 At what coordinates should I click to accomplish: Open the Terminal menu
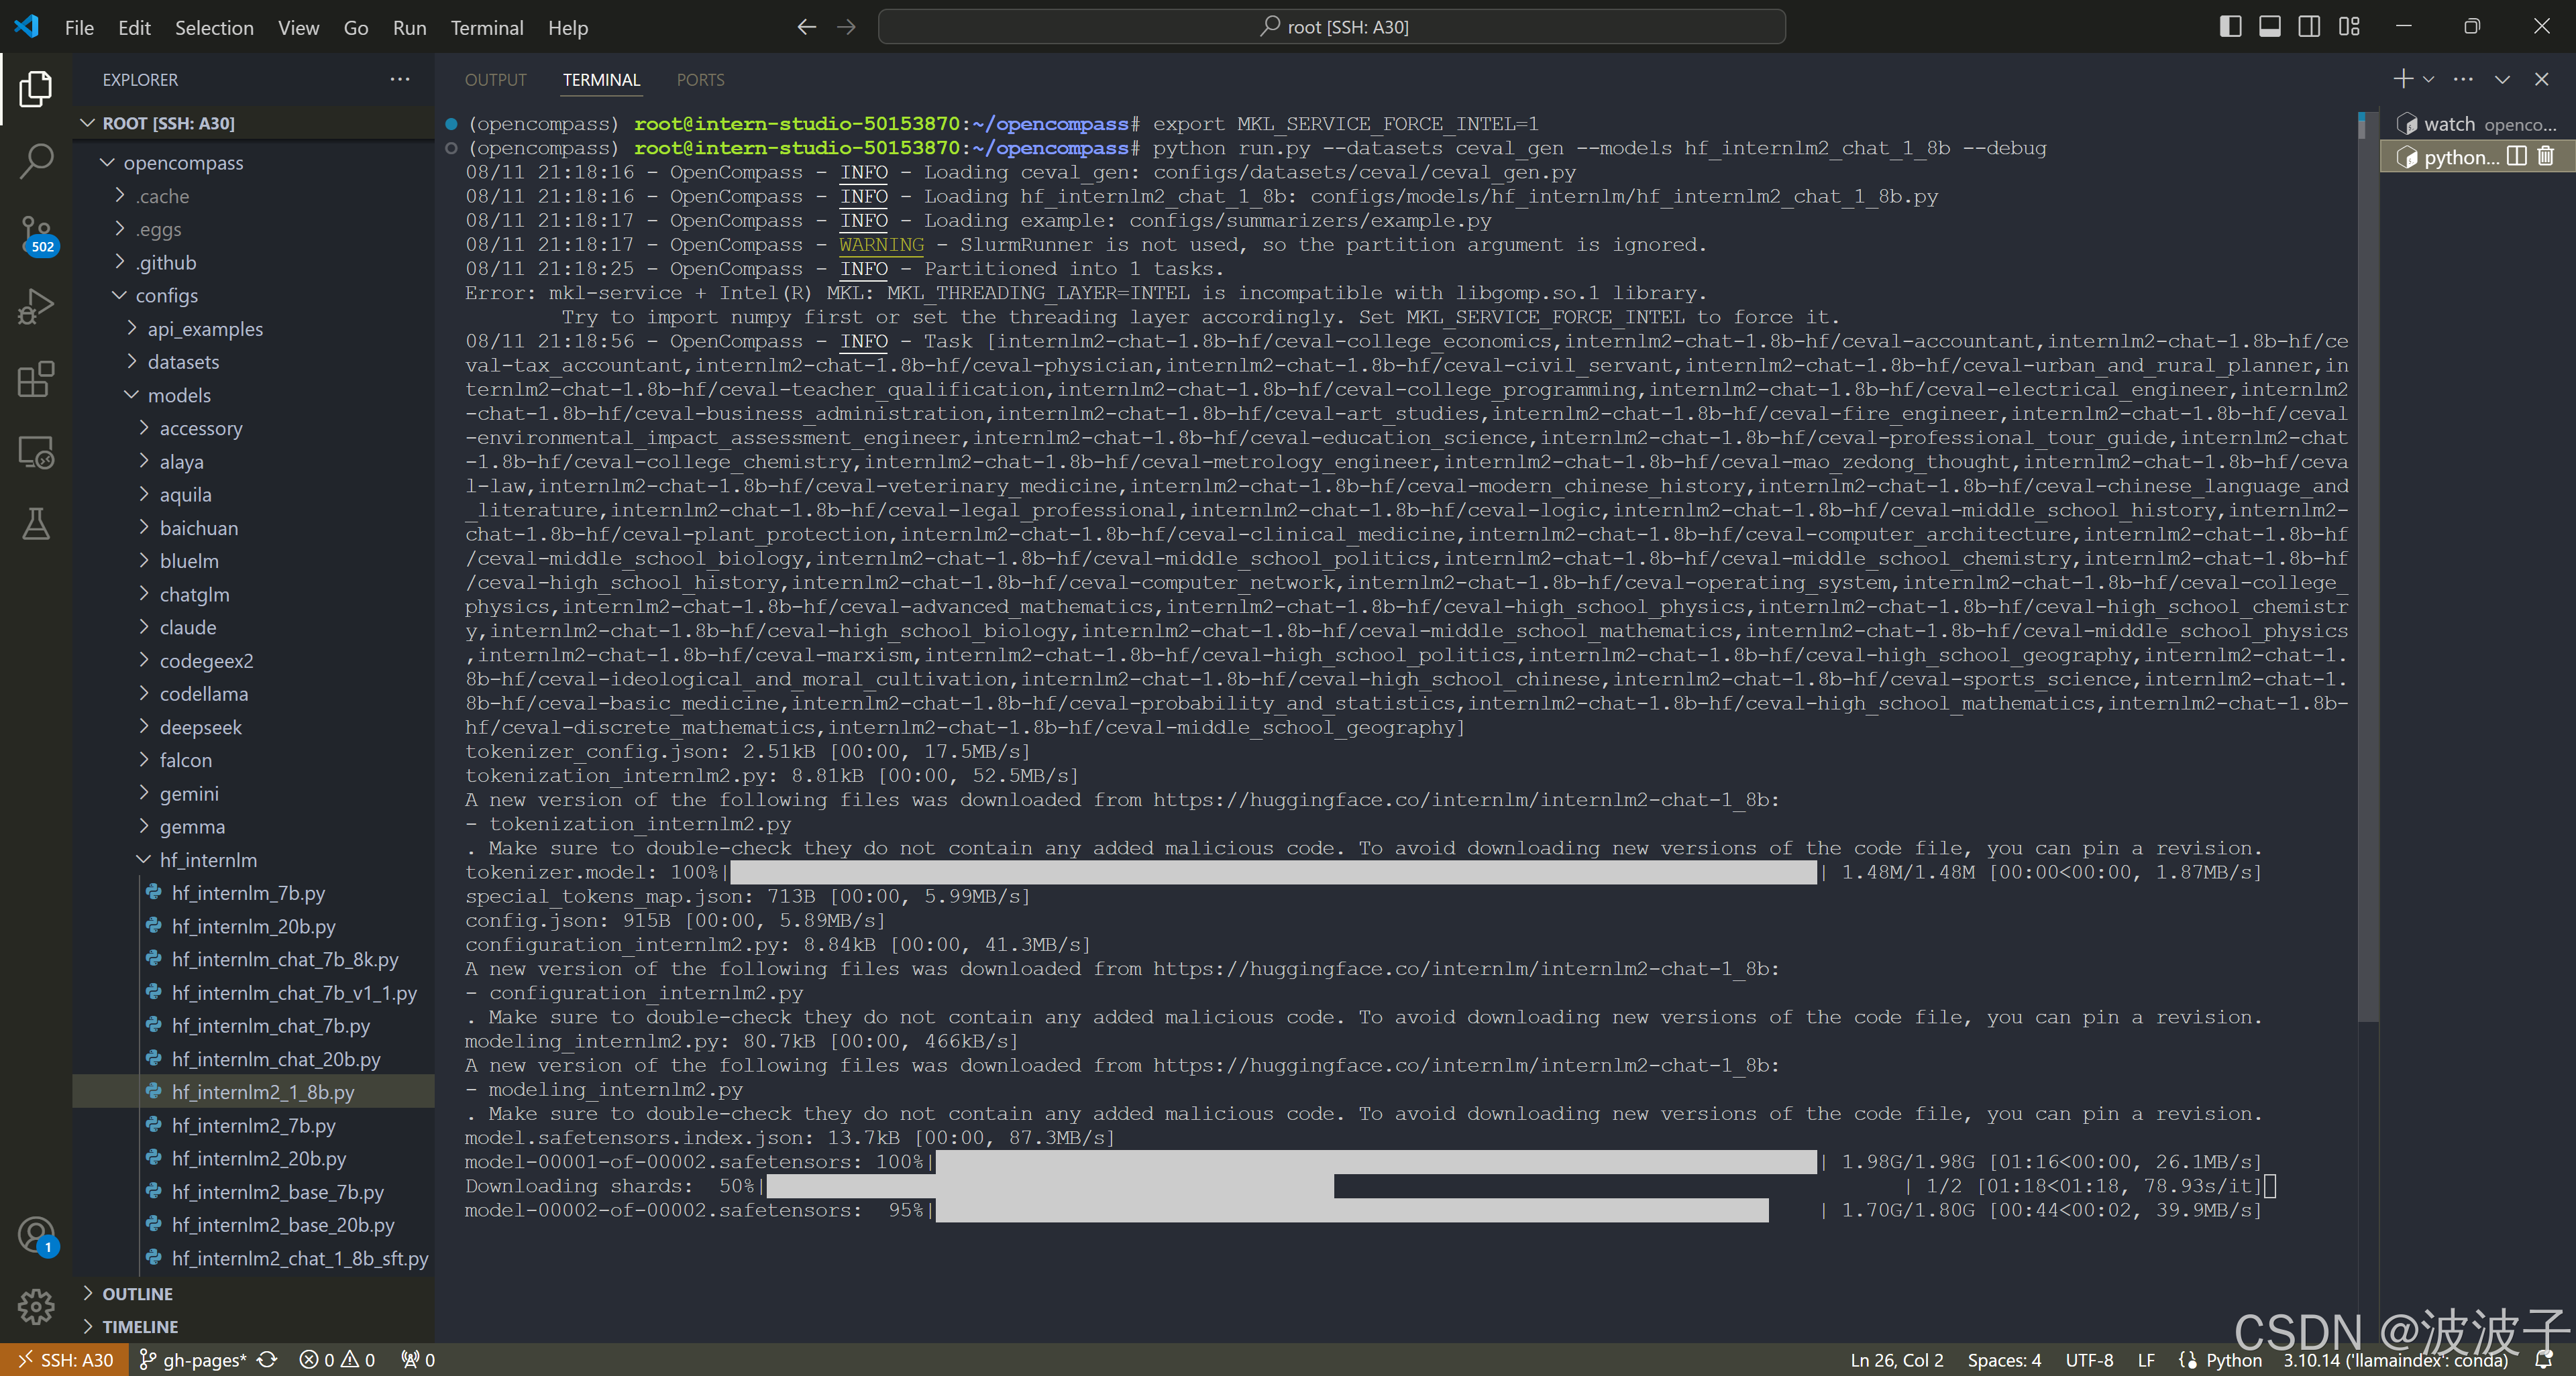point(486,27)
